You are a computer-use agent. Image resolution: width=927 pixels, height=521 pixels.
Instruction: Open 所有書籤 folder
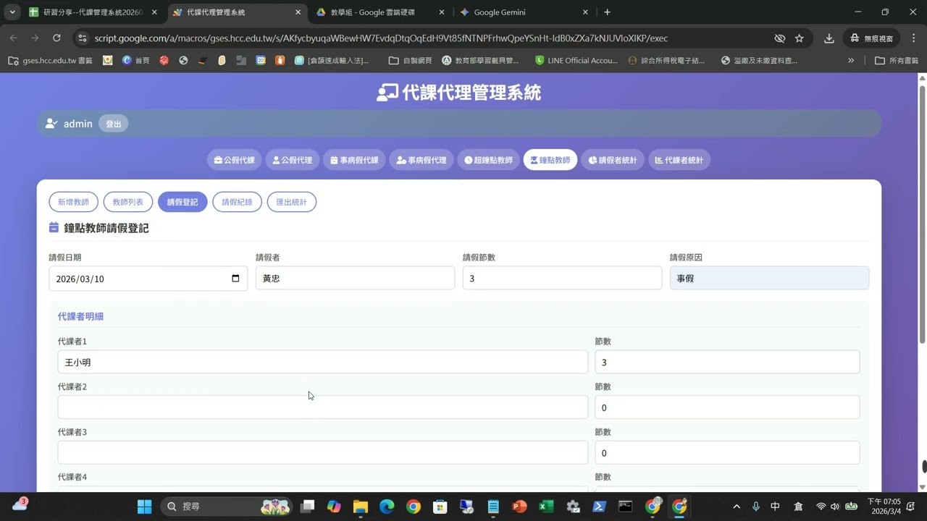897,61
